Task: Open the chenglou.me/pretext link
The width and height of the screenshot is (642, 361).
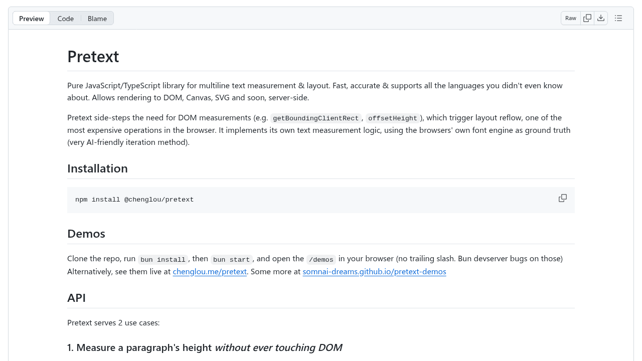Action: (x=209, y=271)
